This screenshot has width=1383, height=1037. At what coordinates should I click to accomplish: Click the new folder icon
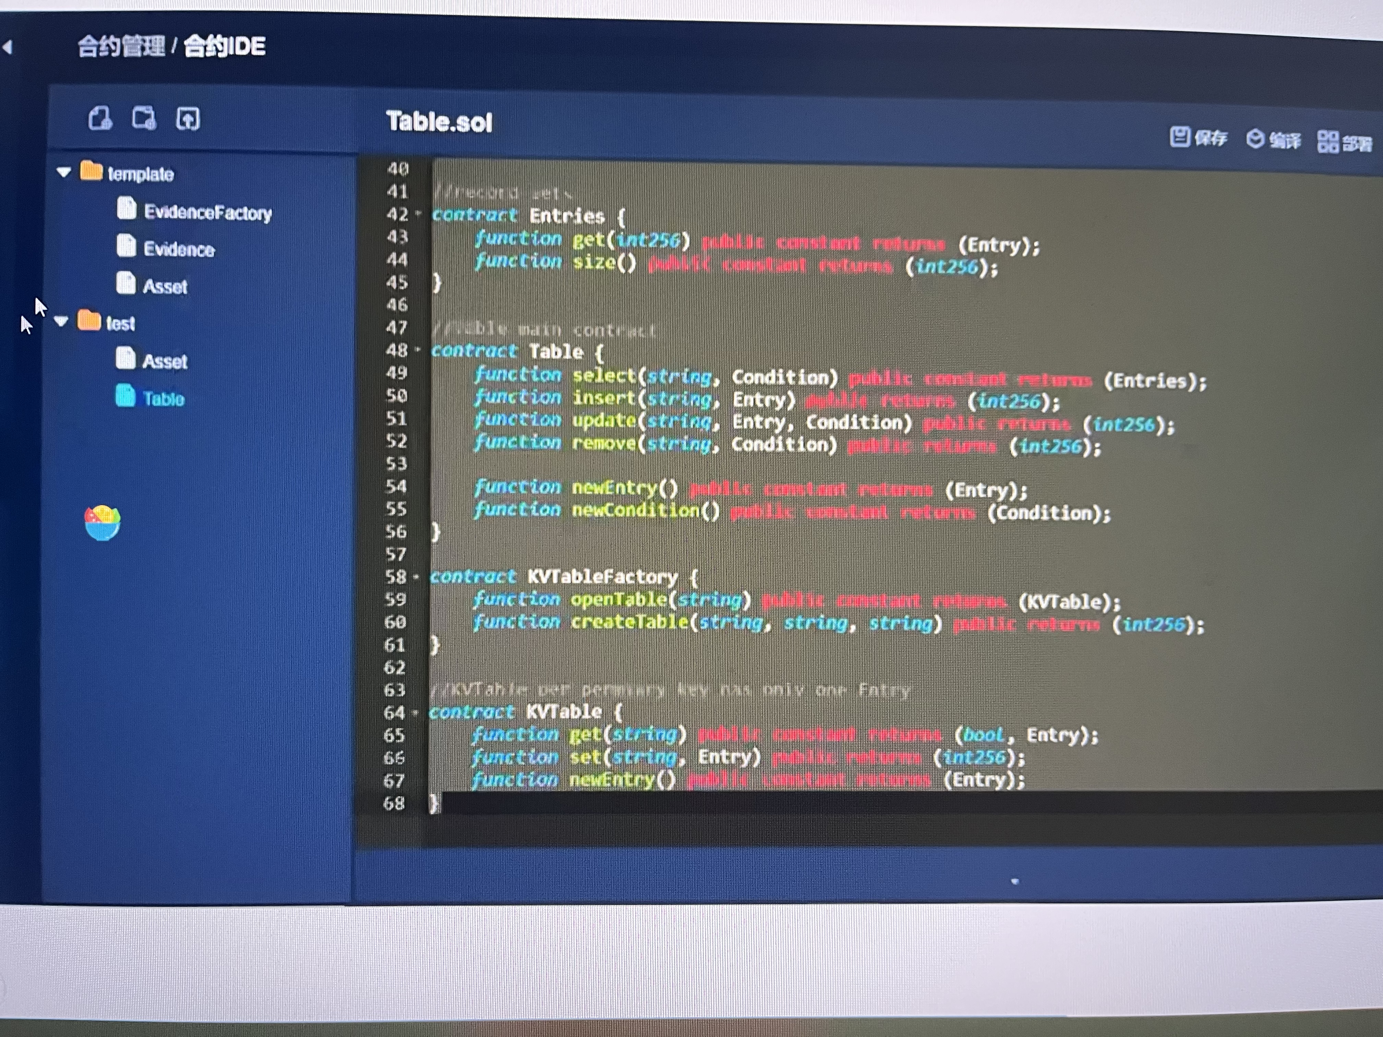click(x=144, y=118)
